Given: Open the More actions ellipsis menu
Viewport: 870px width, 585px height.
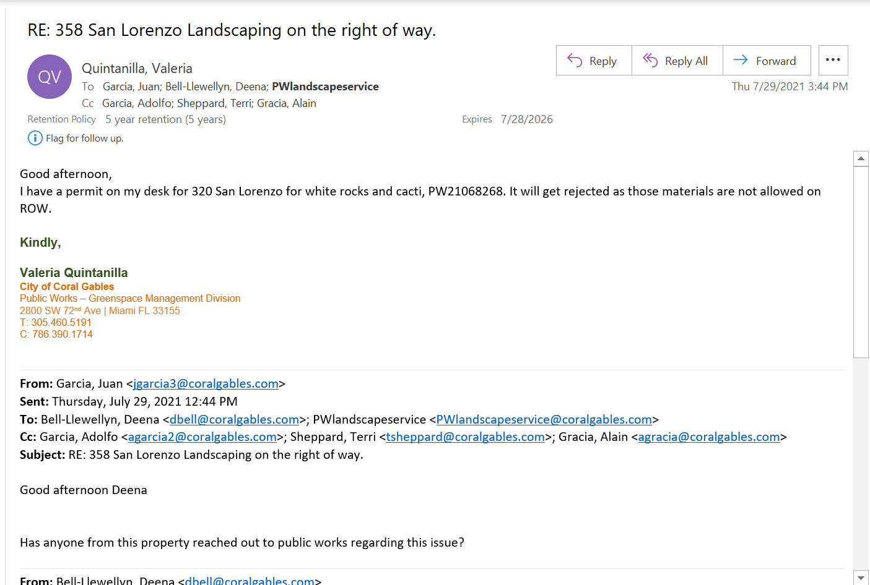Looking at the screenshot, I should click(833, 60).
